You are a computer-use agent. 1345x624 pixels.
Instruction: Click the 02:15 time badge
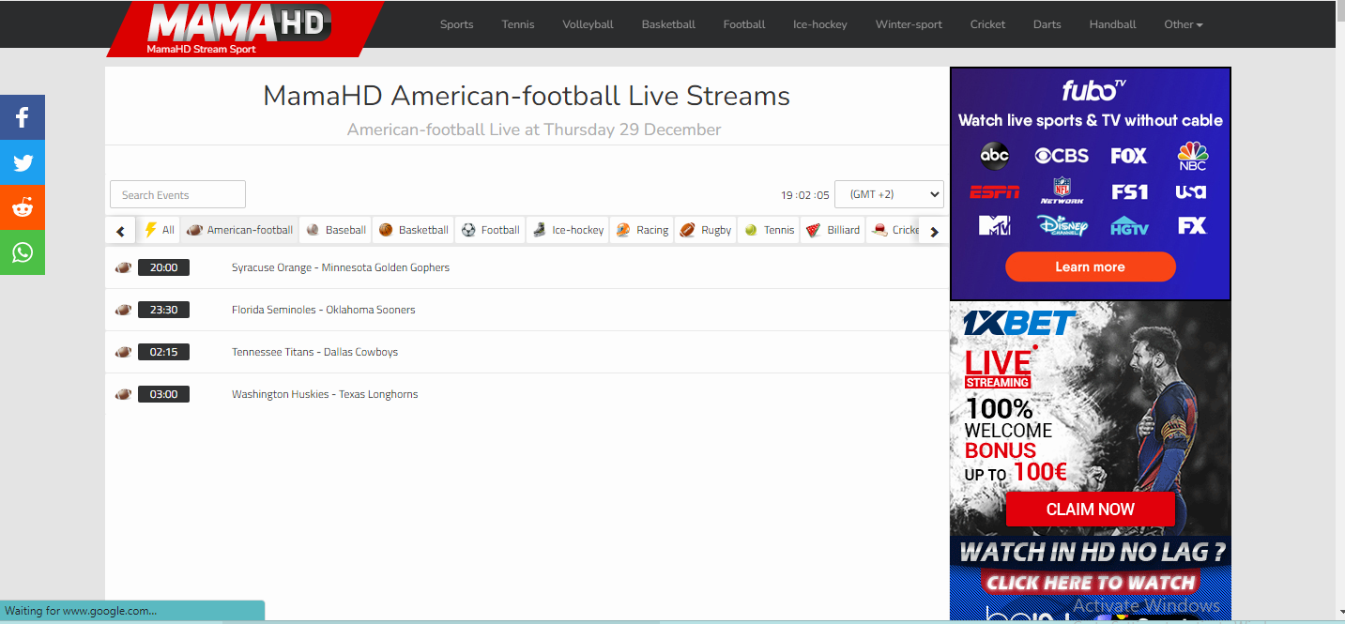click(x=163, y=352)
